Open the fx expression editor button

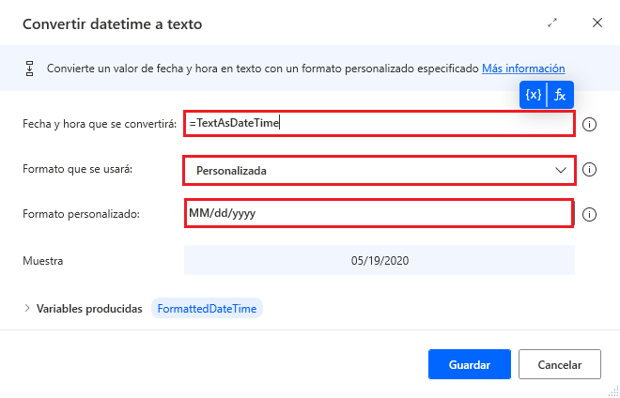tap(560, 95)
